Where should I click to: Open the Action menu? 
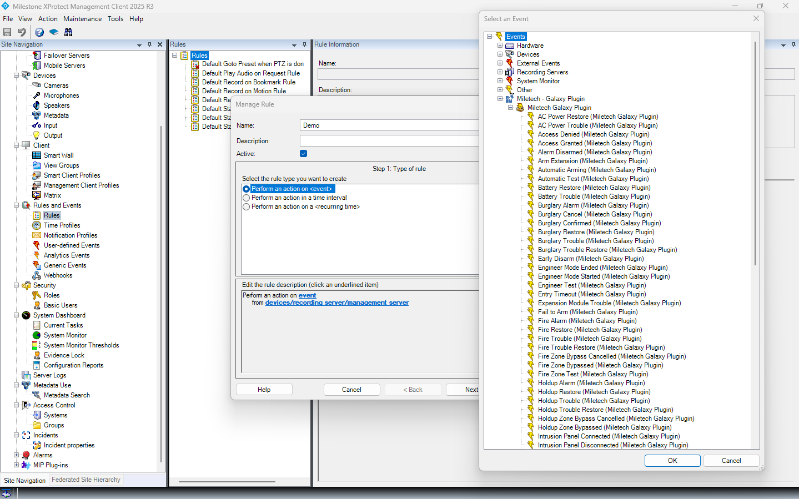coord(48,19)
